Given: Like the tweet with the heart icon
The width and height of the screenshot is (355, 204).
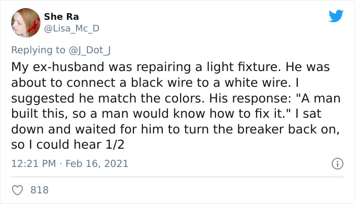Looking at the screenshot, I should point(18,190).
